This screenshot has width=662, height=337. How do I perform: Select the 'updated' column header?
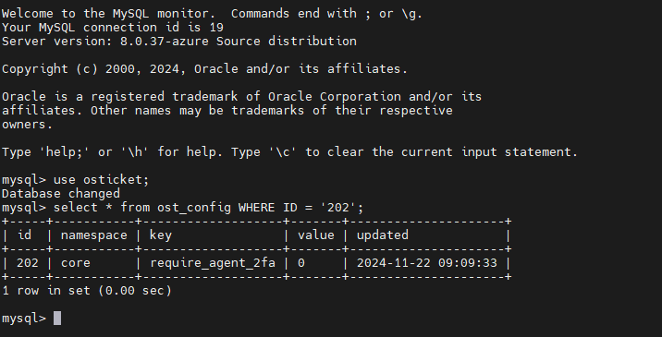(x=382, y=235)
